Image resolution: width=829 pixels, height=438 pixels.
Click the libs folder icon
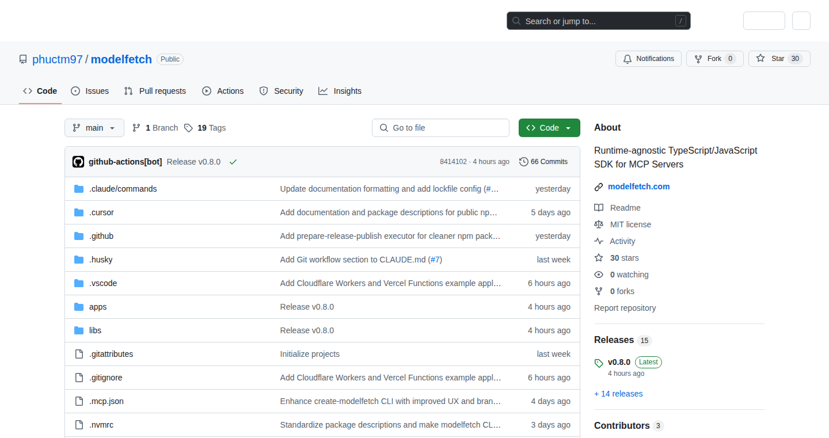[79, 330]
